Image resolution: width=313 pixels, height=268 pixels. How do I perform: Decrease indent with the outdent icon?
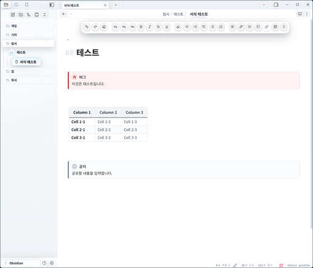pos(187,27)
